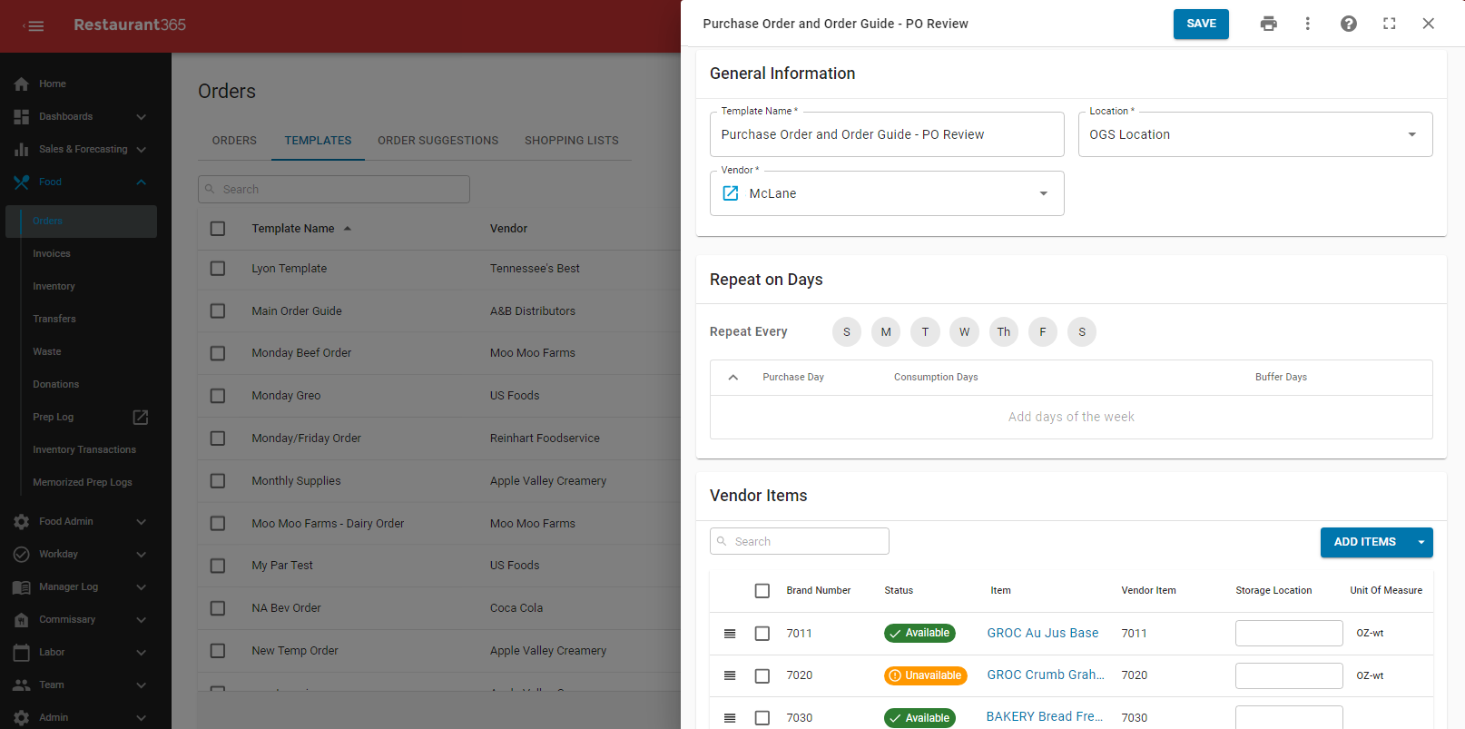Image resolution: width=1465 pixels, height=729 pixels.
Task: Expand the Food Admin chevron
Action: pyautogui.click(x=141, y=521)
